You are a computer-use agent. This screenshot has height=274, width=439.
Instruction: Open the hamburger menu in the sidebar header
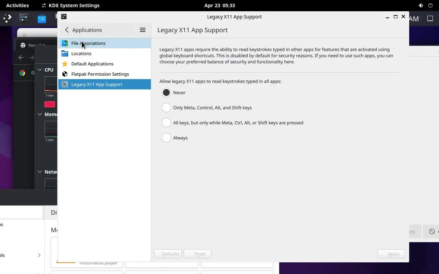click(143, 30)
